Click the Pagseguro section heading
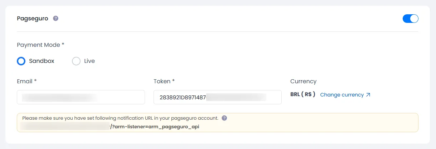436x149 pixels. point(33,19)
